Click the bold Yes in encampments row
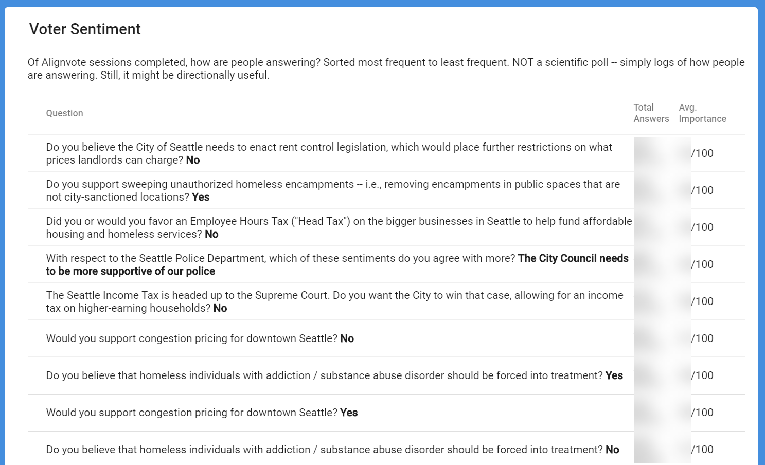This screenshot has width=765, height=465. point(201,198)
